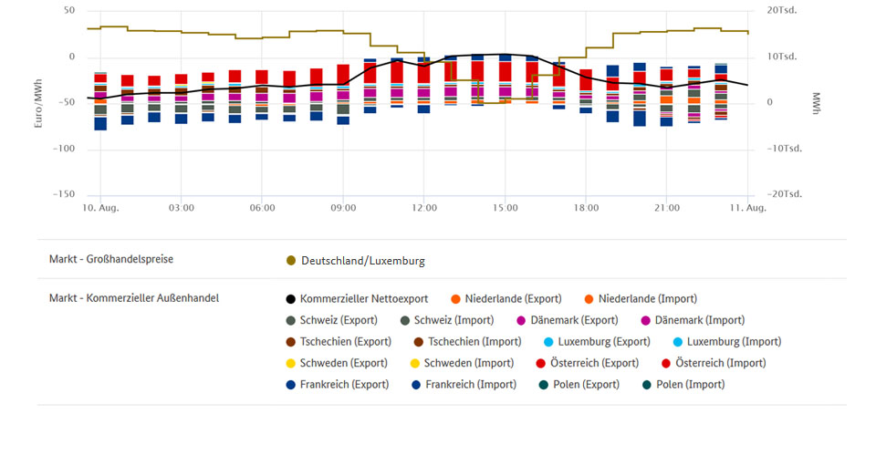Click Polen (Export) legend label
876x456 pixels.
click(586, 385)
